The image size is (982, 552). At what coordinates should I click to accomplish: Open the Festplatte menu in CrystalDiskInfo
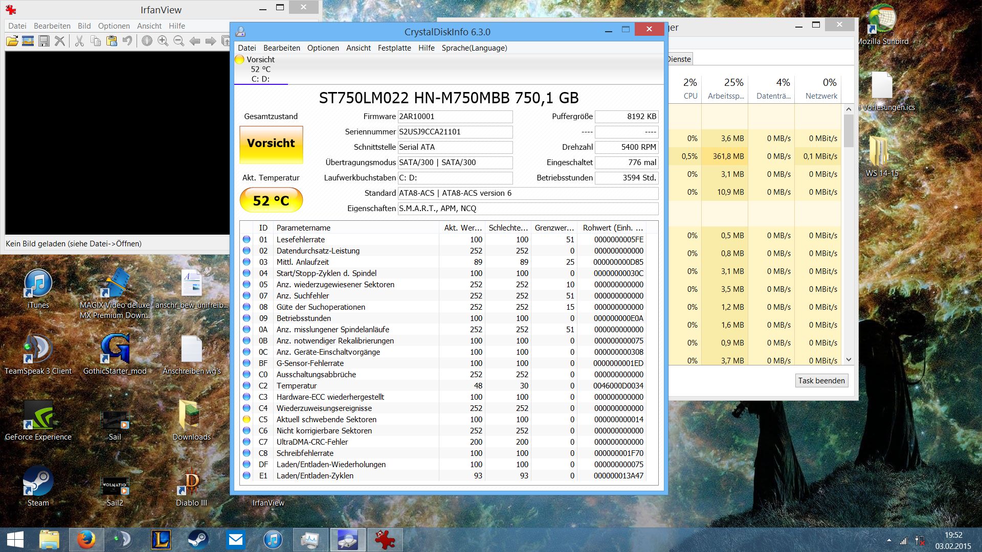coord(394,48)
